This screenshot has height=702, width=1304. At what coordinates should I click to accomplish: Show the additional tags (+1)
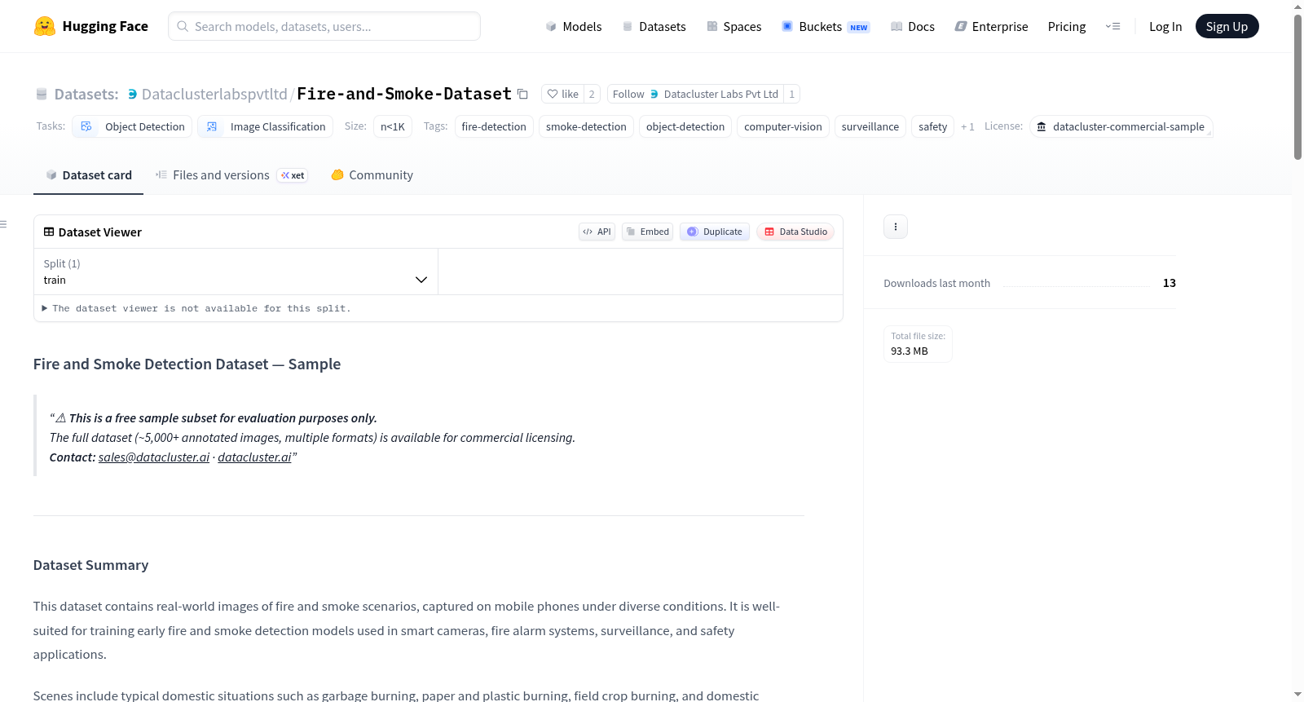point(967,126)
